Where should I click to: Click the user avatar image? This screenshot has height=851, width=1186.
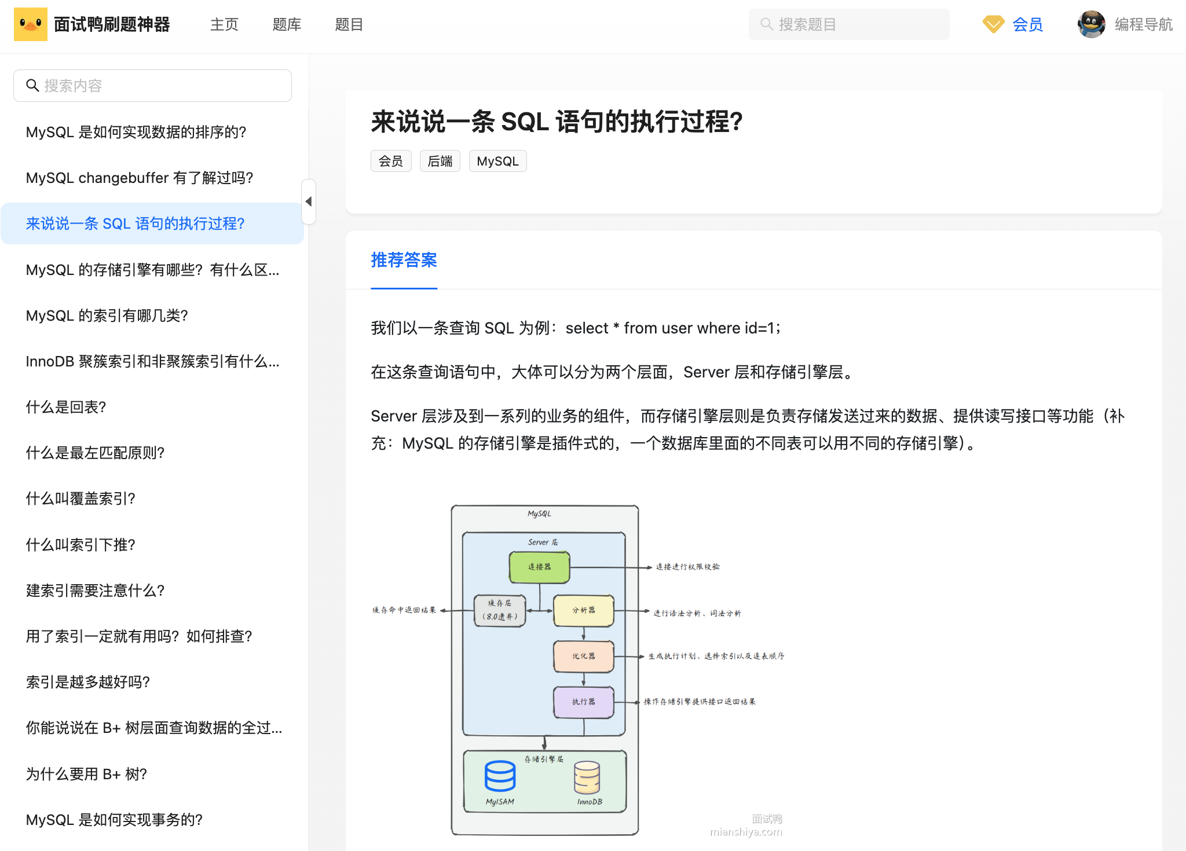(x=1091, y=24)
